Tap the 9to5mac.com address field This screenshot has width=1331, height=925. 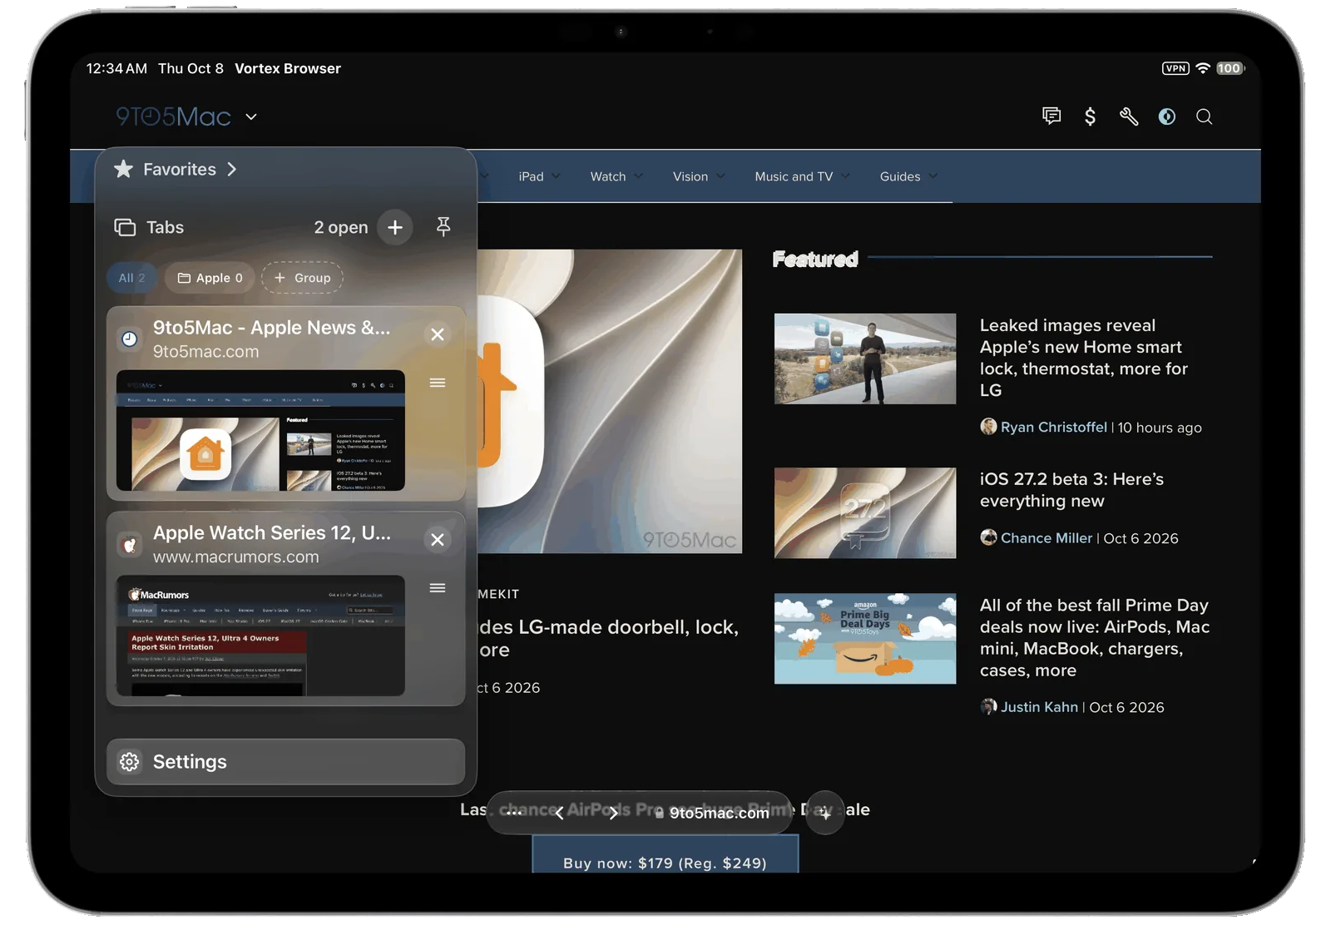click(712, 814)
